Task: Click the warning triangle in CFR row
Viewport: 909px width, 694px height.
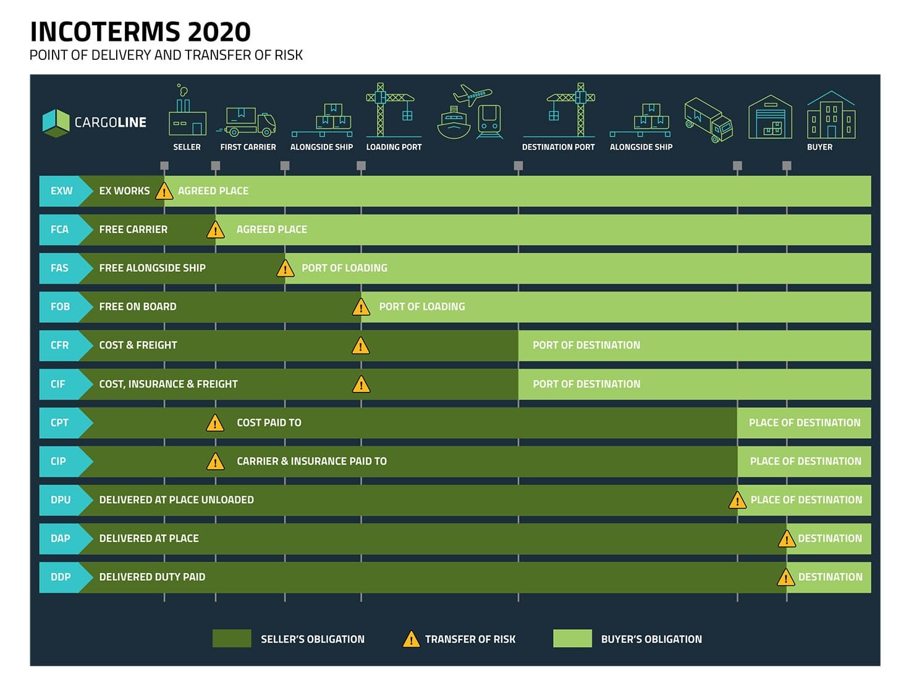Action: pyautogui.click(x=361, y=345)
